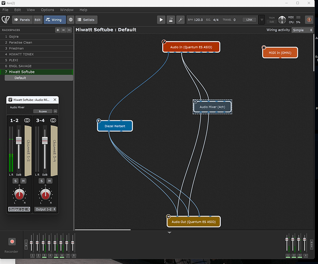Image resolution: width=318 pixels, height=264 pixels.
Task: Mute mixer channel 3-4
Action: (x=49, y=181)
